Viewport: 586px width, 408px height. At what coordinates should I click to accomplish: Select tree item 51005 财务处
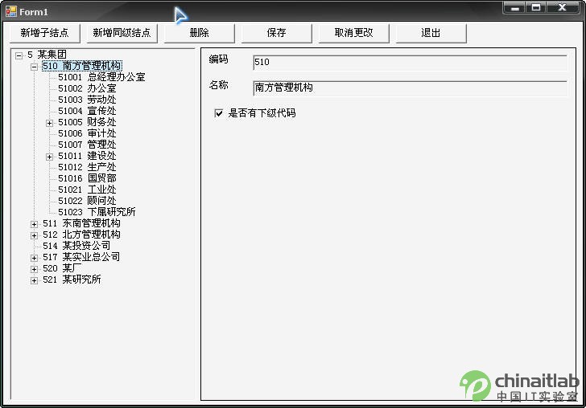87,122
